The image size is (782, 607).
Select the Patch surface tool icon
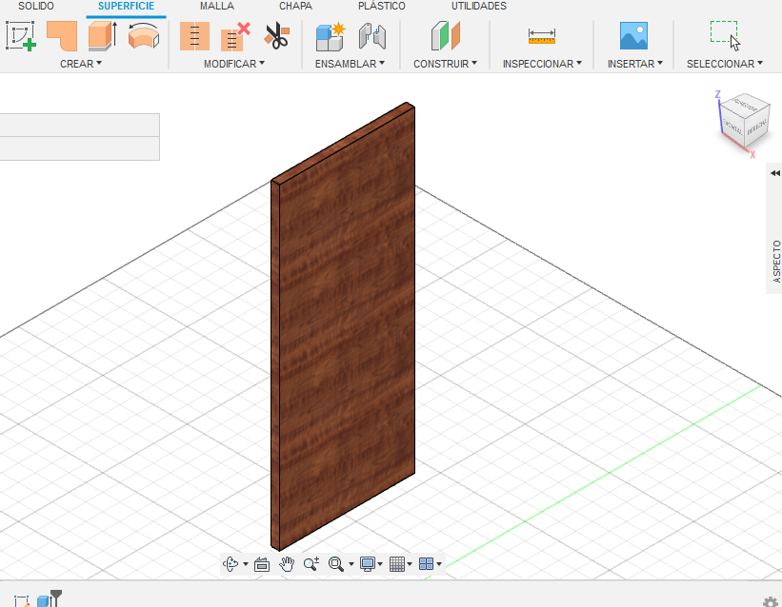point(62,36)
